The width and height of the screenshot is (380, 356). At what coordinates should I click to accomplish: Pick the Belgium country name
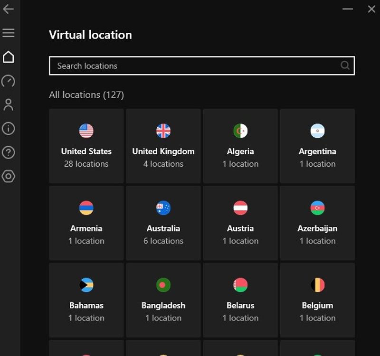click(x=317, y=306)
